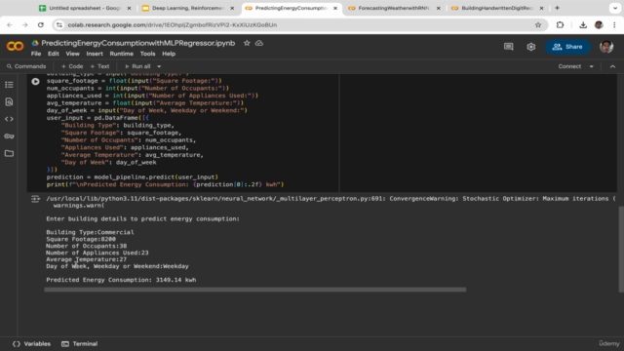Screen dimensions: 624x351
Task: Open the Edit menu
Action: 54,54
